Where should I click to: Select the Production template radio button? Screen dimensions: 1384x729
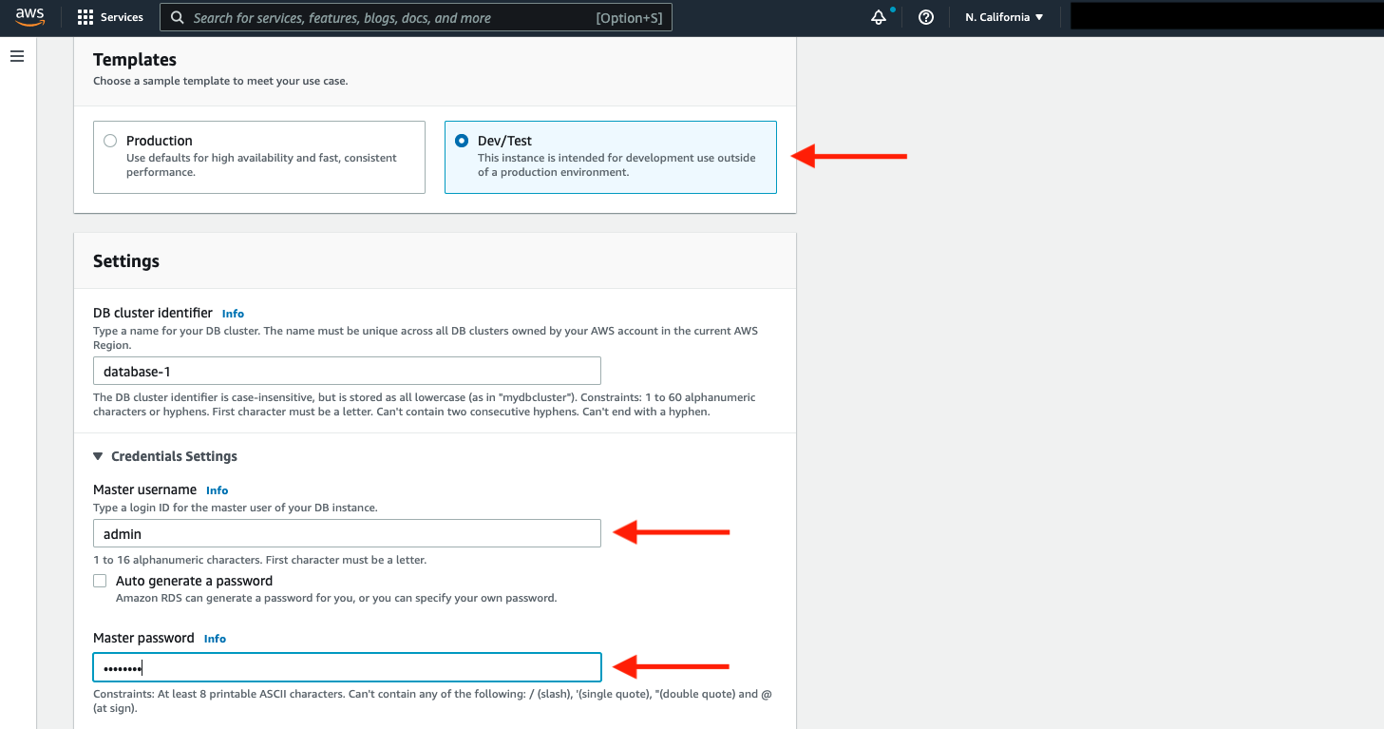pyautogui.click(x=110, y=141)
